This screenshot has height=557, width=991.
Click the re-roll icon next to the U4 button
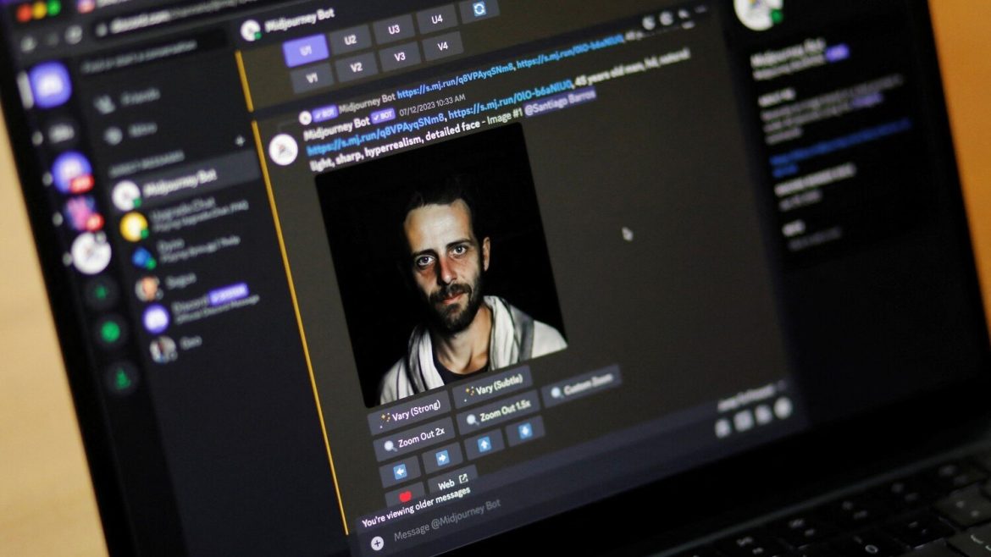(x=479, y=10)
